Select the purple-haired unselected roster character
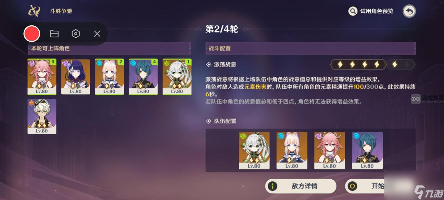 76,77
